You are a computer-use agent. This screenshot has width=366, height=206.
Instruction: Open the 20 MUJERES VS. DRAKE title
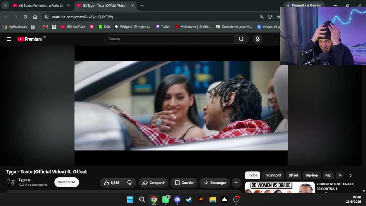(x=336, y=186)
